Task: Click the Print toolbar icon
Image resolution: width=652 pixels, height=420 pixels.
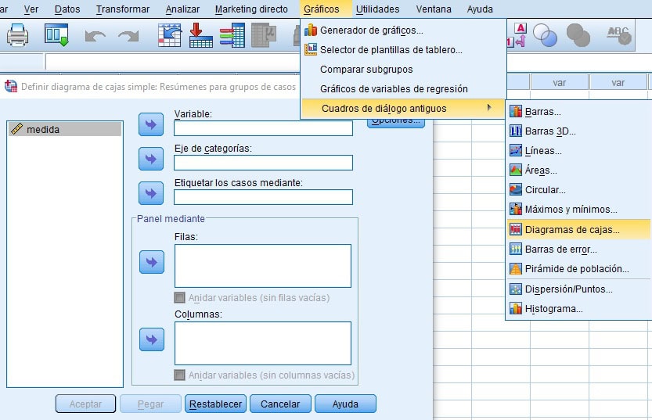Action: (x=17, y=35)
